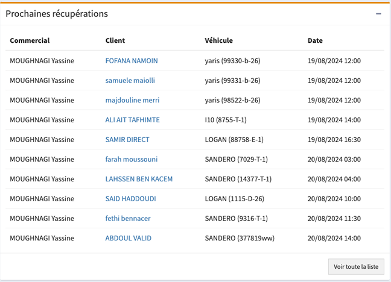Open the fethi bennacer client link

coord(129,218)
